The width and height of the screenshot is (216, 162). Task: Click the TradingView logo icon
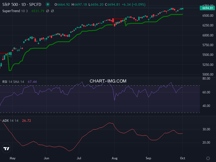coord(6,148)
